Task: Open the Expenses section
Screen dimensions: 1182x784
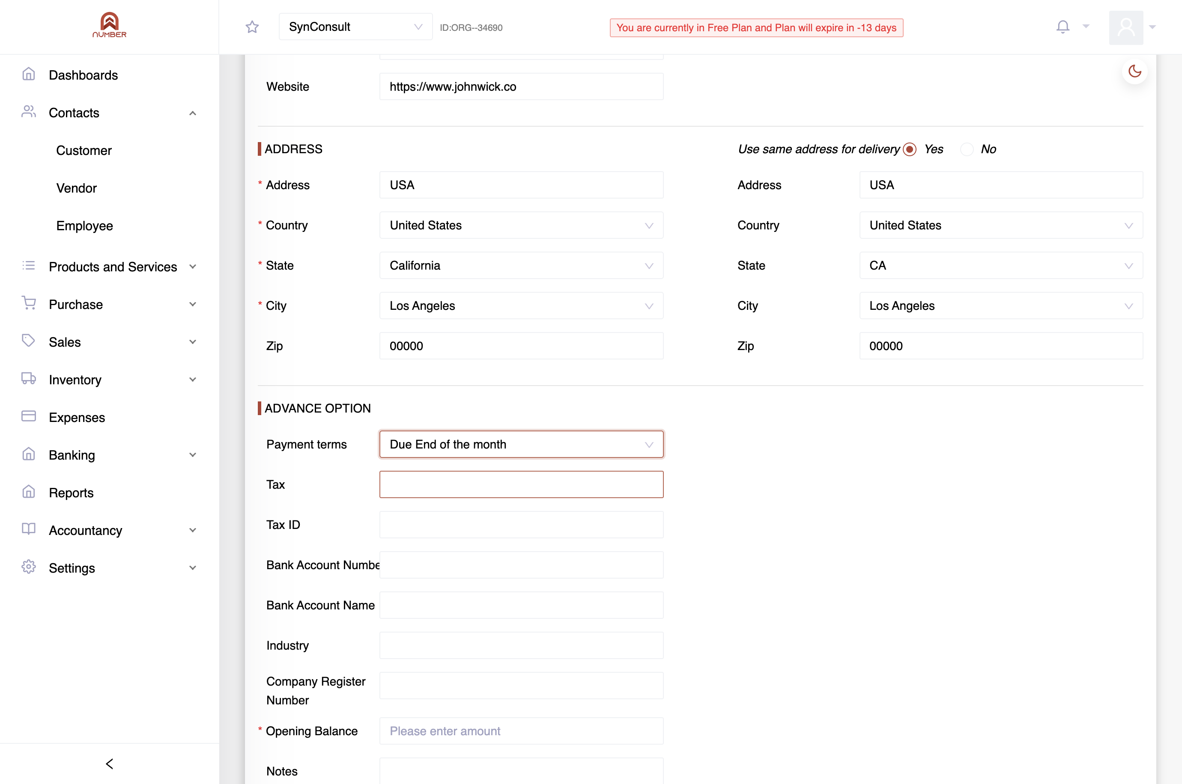Action: tap(77, 418)
